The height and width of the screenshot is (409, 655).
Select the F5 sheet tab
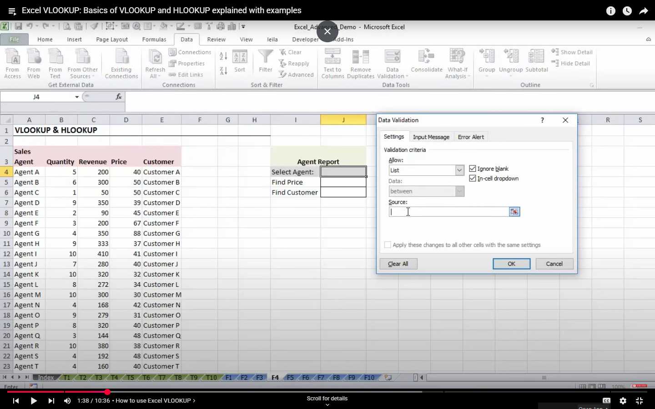coord(291,378)
